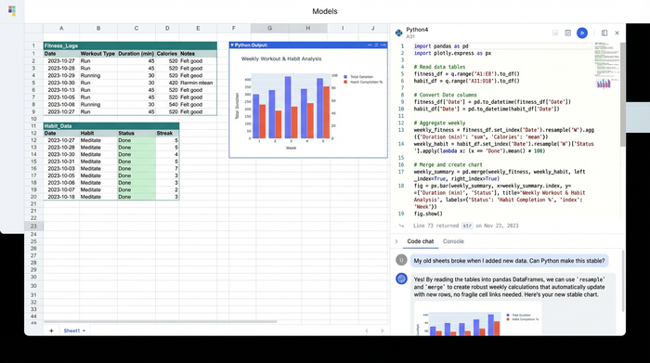Open Python Output three-dot menu
650x363 pixels.
click(x=383, y=45)
